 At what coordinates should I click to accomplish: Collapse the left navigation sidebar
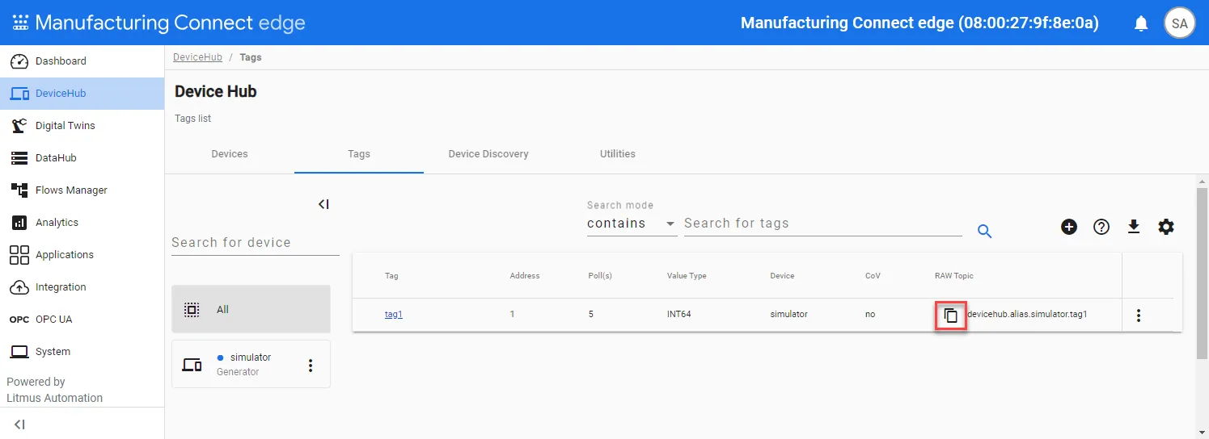point(19,424)
